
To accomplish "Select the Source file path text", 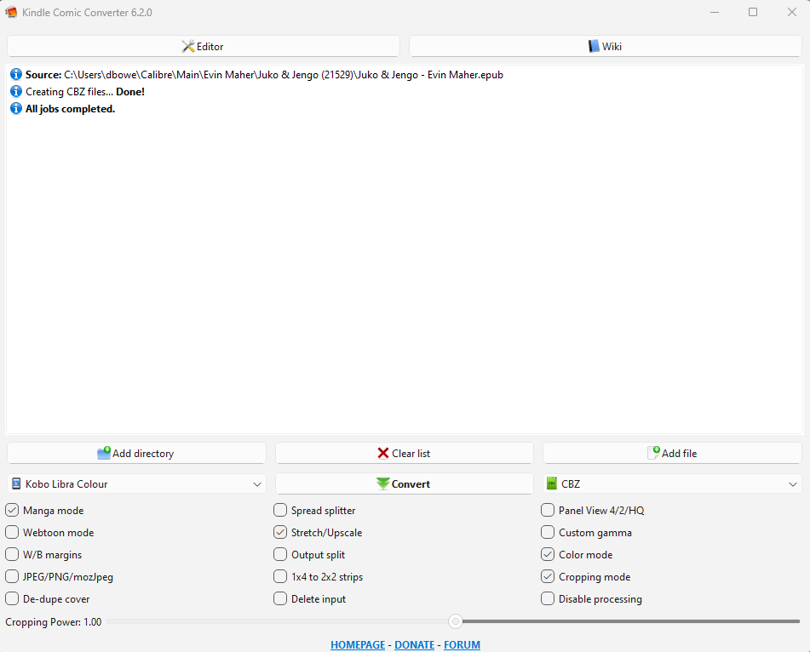I will [x=284, y=75].
